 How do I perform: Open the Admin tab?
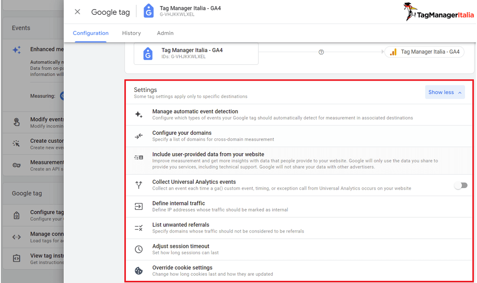click(165, 33)
